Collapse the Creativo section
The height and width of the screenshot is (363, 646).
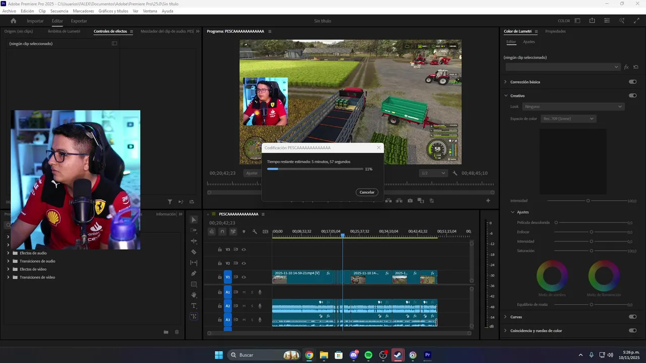coord(506,95)
